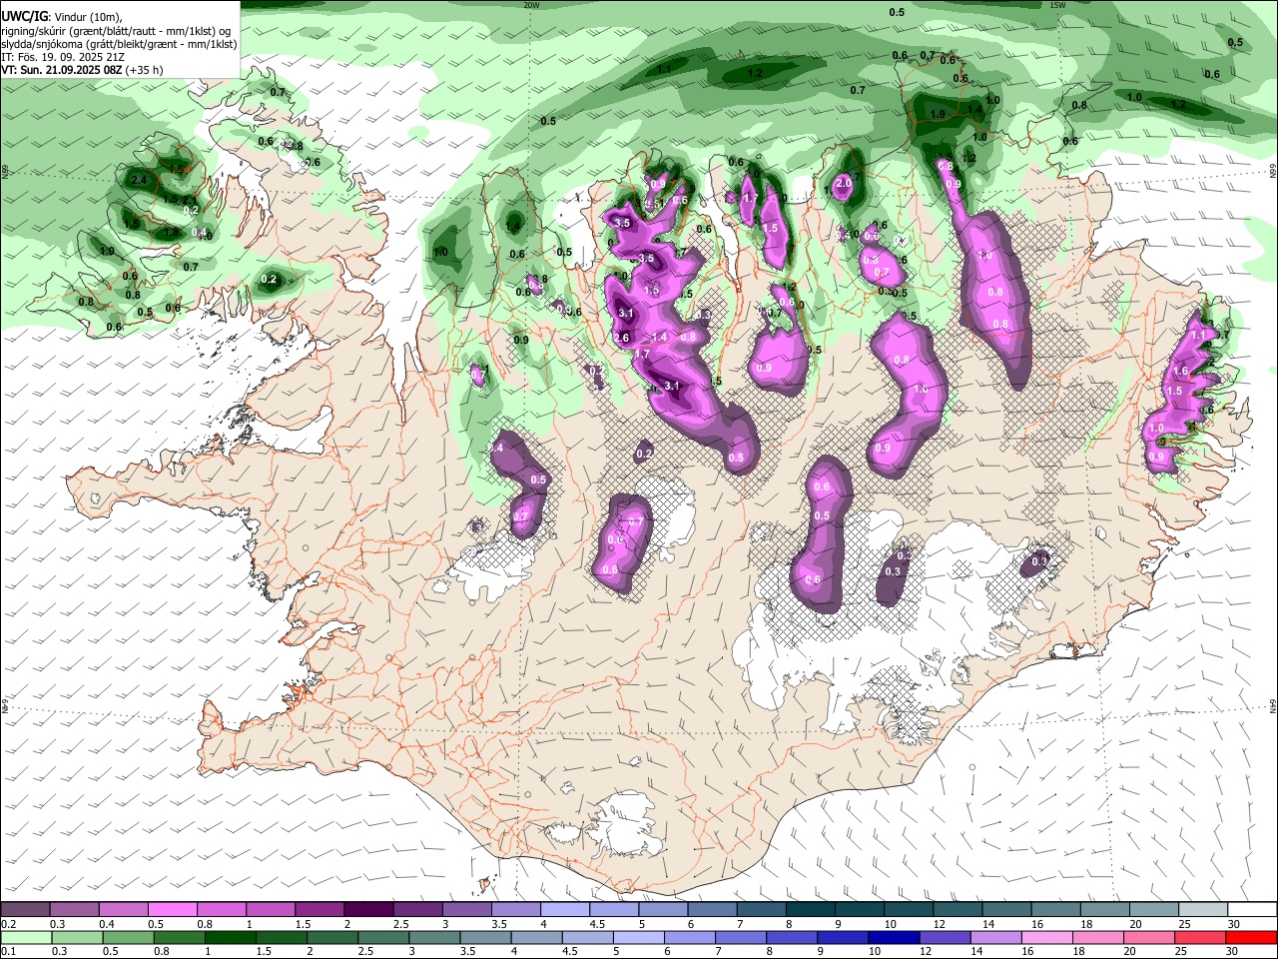Viewport: 1278px width, 959px height.
Task: Click the 2.6 snowfall value on the map
Action: pyautogui.click(x=621, y=338)
